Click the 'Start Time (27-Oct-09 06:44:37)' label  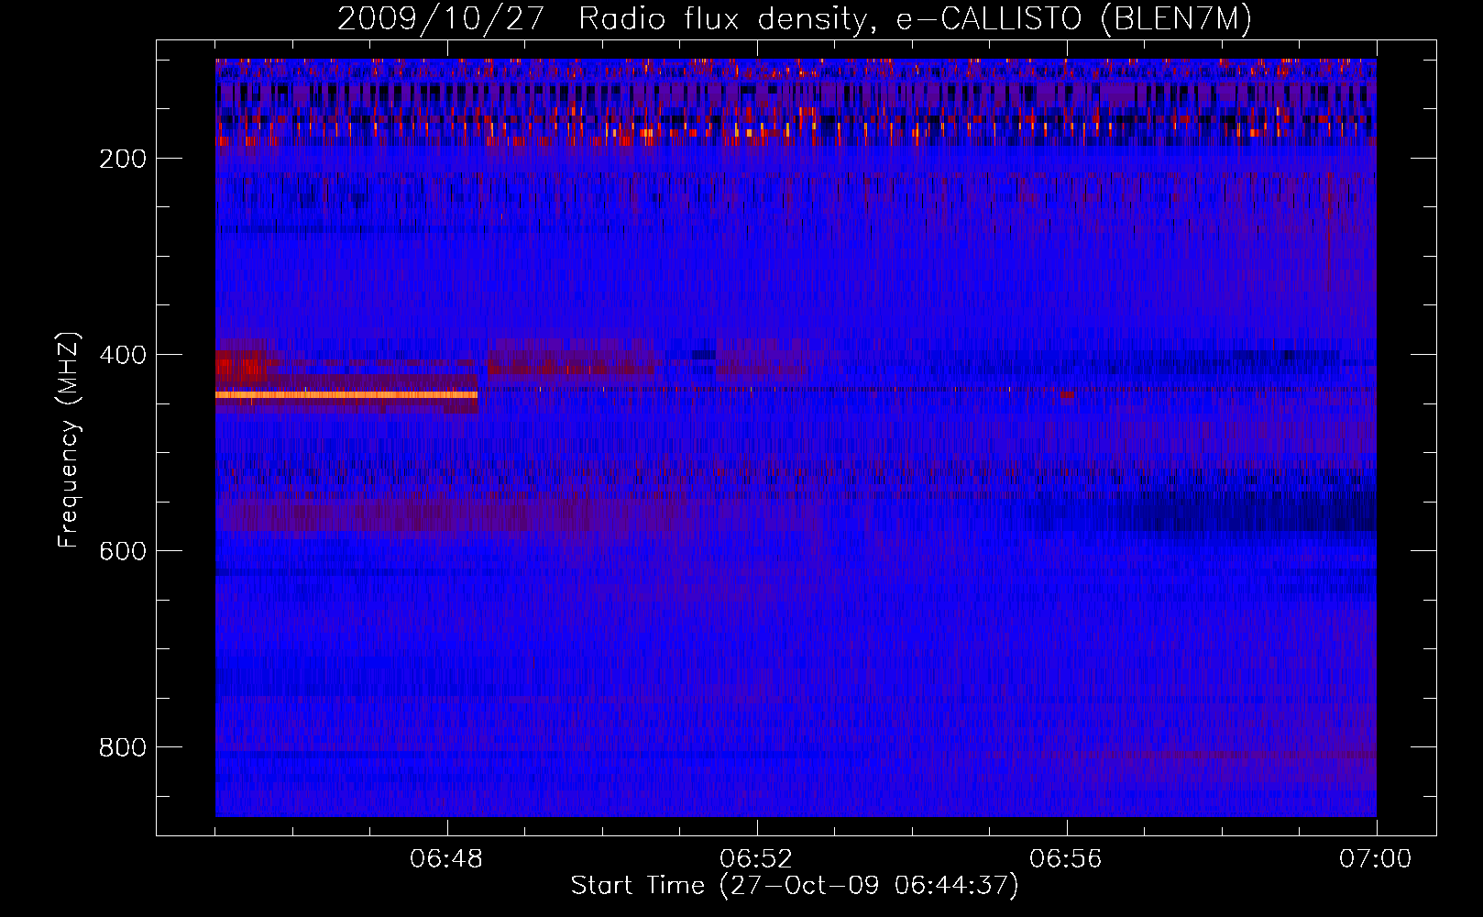[x=795, y=886]
